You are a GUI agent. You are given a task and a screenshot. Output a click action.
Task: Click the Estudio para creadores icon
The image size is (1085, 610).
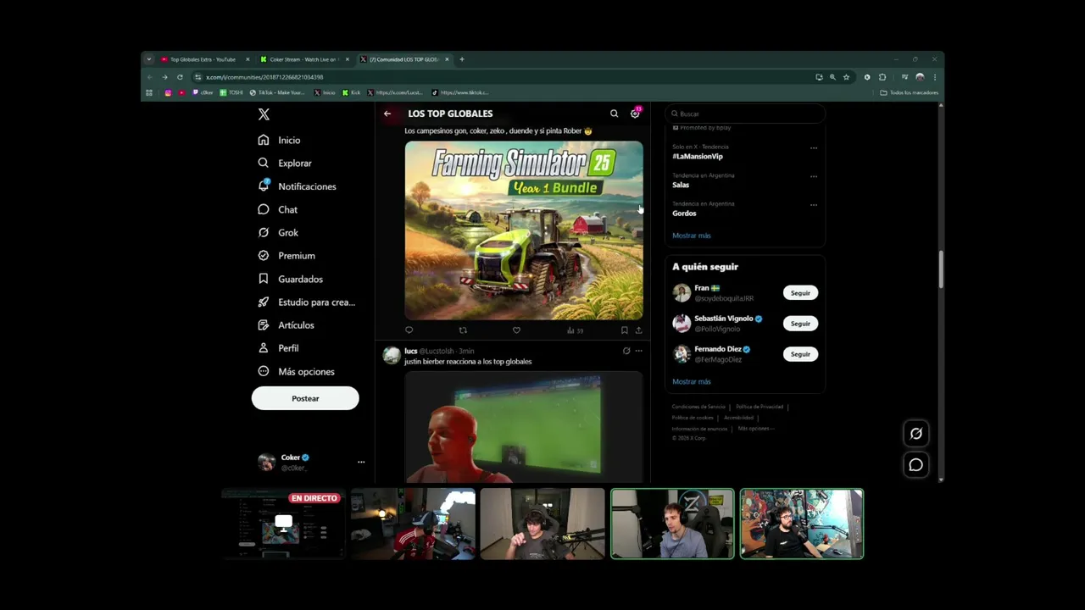264,302
